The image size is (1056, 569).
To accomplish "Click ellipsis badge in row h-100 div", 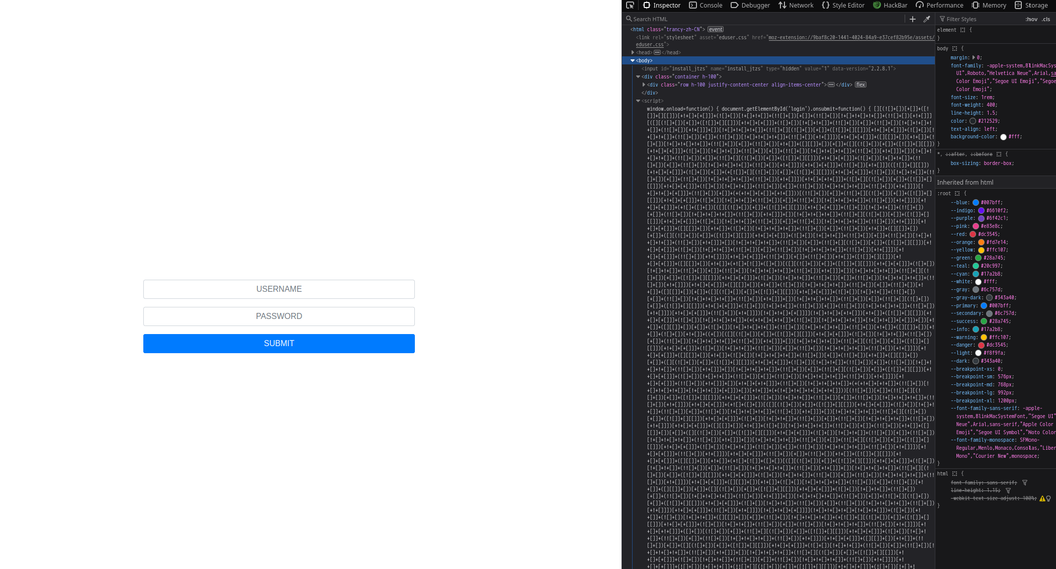I will click(x=831, y=85).
